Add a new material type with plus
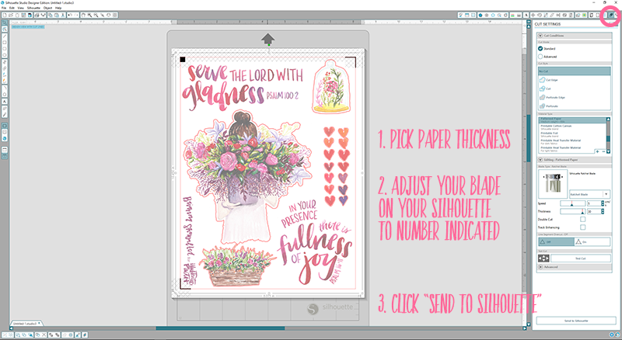The height and width of the screenshot is (340, 622). click(597, 151)
